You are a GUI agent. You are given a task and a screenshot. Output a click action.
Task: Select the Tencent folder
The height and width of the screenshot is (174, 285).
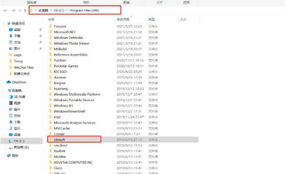[60, 26]
